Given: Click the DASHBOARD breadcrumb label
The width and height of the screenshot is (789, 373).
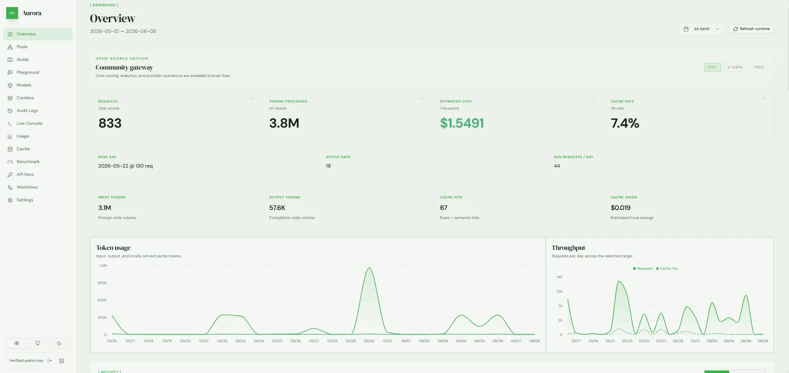Looking at the screenshot, I should 104,5.
